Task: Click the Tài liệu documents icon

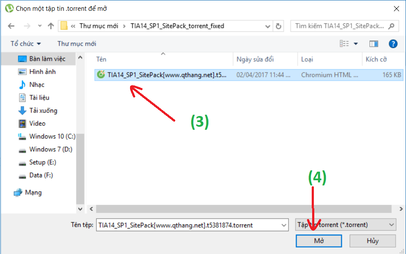Action: pyautogui.click(x=22, y=98)
